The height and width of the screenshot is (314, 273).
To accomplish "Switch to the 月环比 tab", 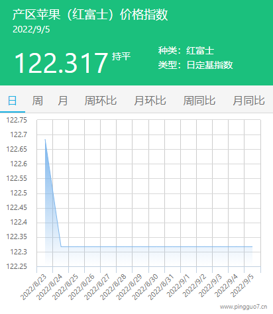I will [x=150, y=101].
